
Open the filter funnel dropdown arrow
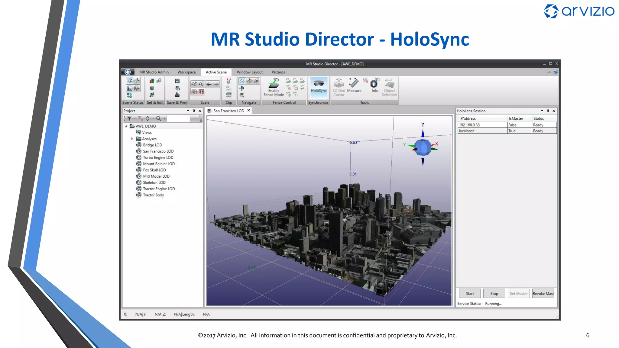point(135,118)
